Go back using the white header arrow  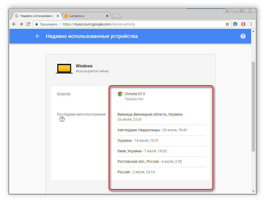pyautogui.click(x=38, y=36)
